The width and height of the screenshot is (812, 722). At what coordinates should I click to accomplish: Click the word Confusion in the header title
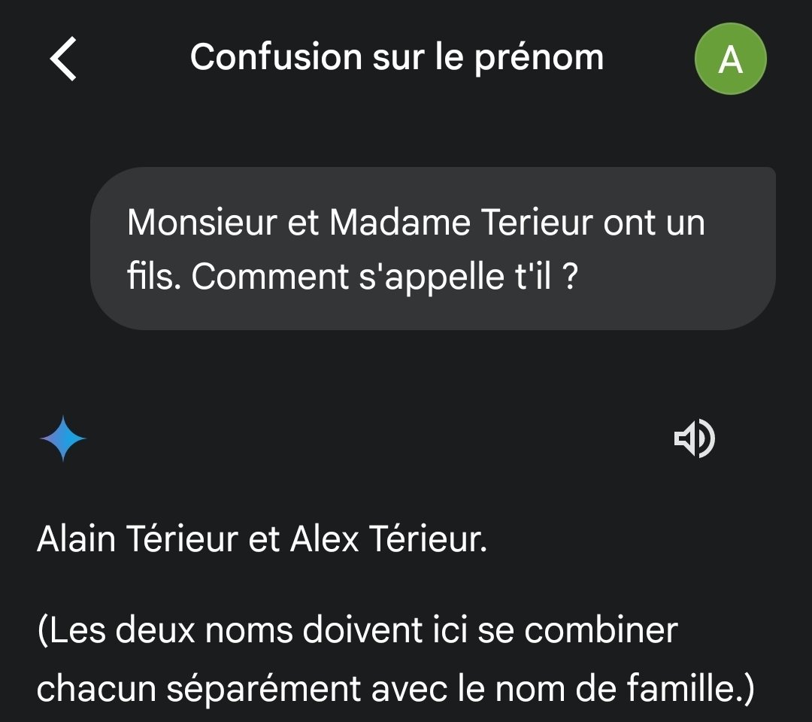(276, 57)
